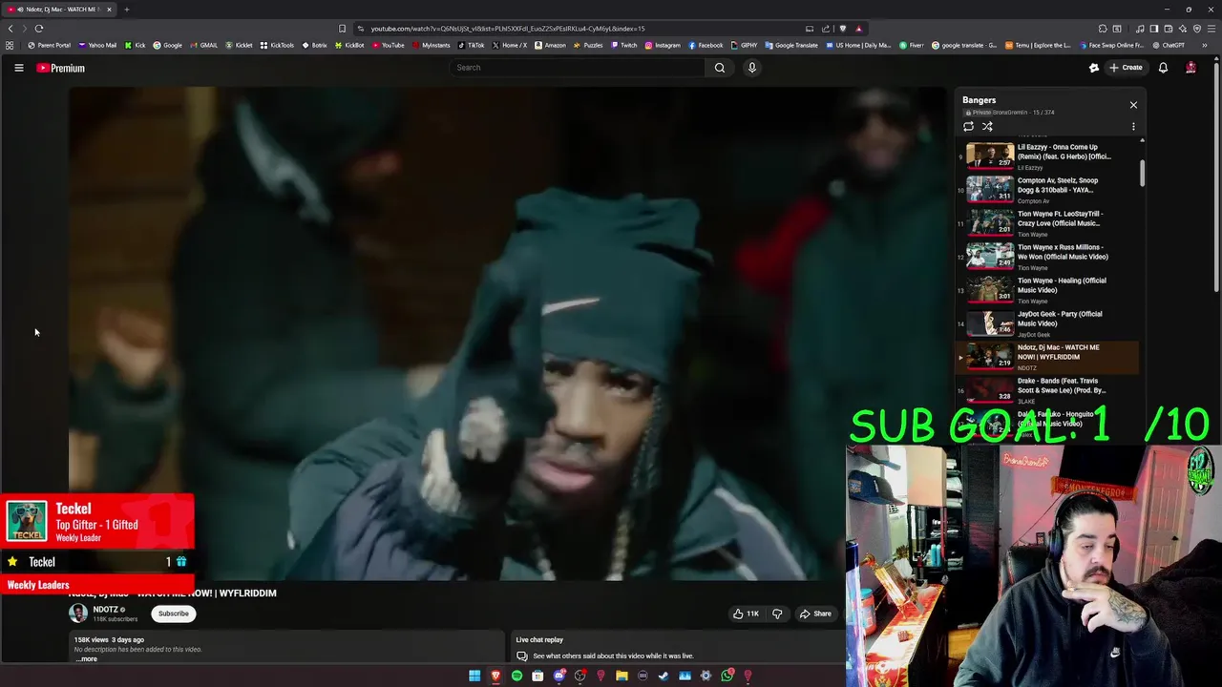Open the Windows Start menu
Viewport: 1222px width, 687px height.
(474, 676)
